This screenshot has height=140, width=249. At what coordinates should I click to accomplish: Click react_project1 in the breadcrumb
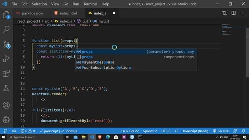point(29,21)
